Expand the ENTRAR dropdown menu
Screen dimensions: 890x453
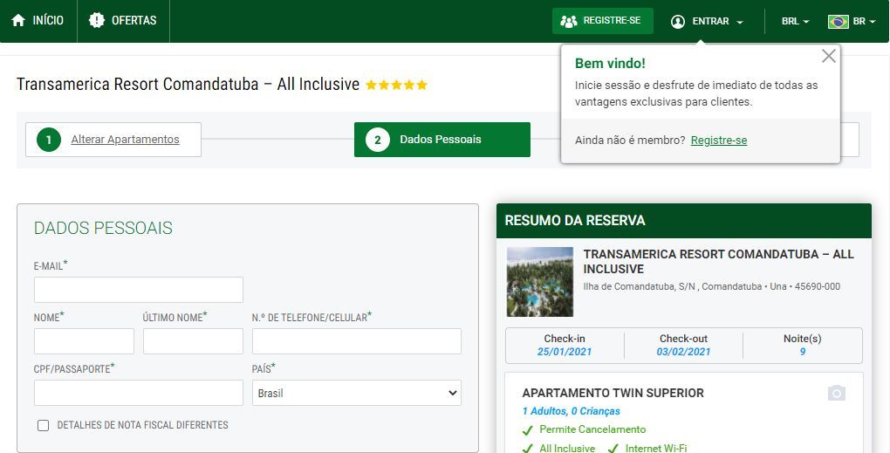pyautogui.click(x=708, y=22)
